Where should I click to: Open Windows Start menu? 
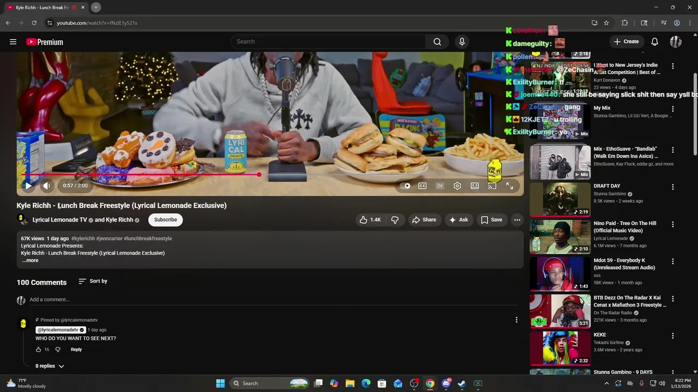tap(220, 383)
